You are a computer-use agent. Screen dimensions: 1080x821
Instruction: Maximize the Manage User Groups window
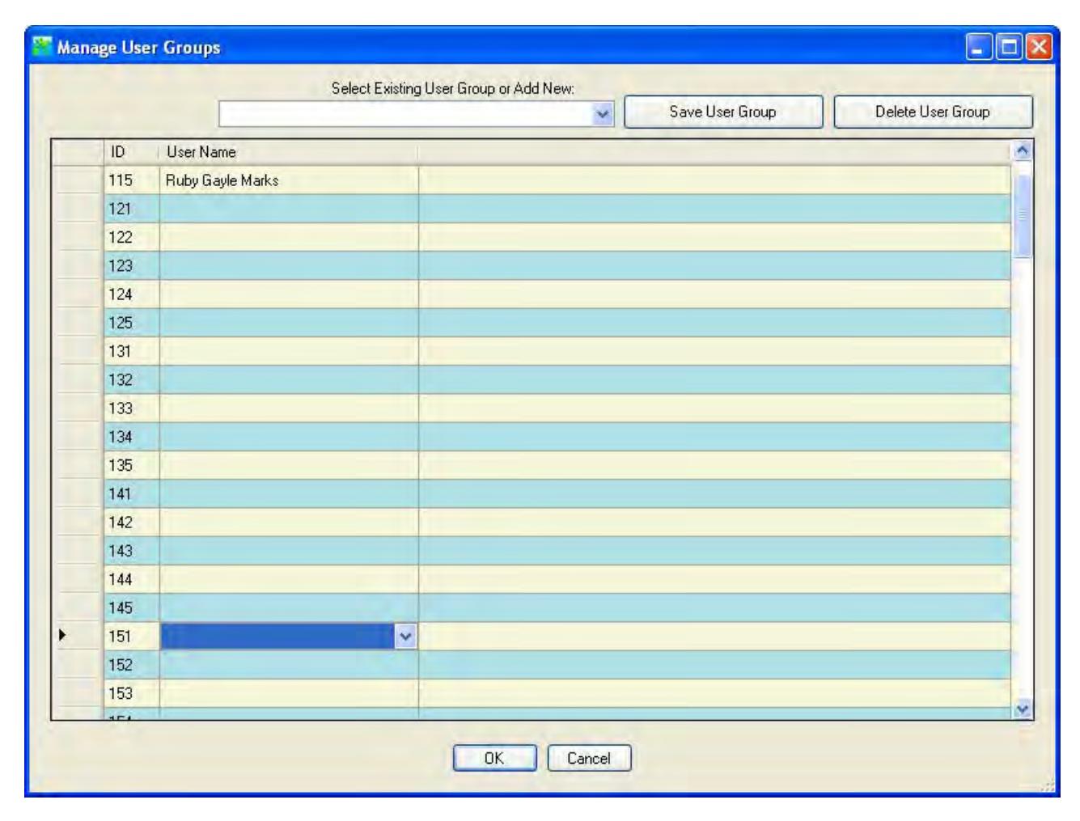[x=1010, y=47]
